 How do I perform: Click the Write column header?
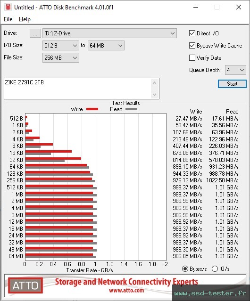(x=196, y=112)
